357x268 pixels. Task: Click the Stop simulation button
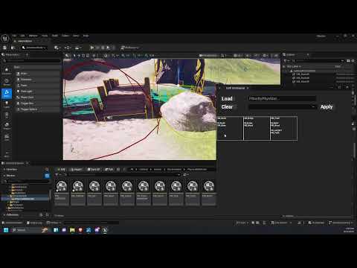(x=103, y=48)
